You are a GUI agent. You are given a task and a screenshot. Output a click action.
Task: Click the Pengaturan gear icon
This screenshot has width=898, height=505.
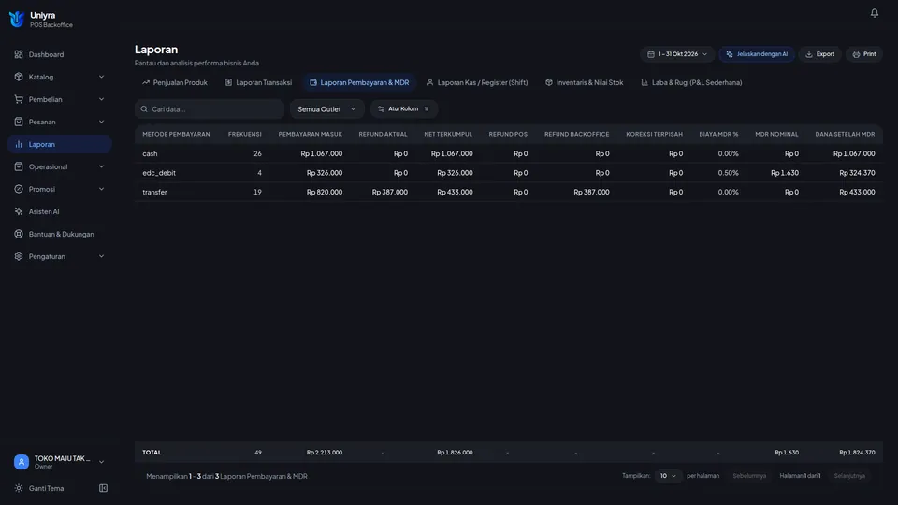[19, 256]
